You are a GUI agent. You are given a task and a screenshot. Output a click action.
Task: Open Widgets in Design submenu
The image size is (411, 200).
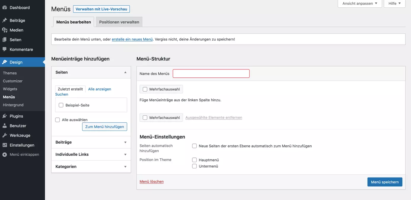[x=10, y=89]
